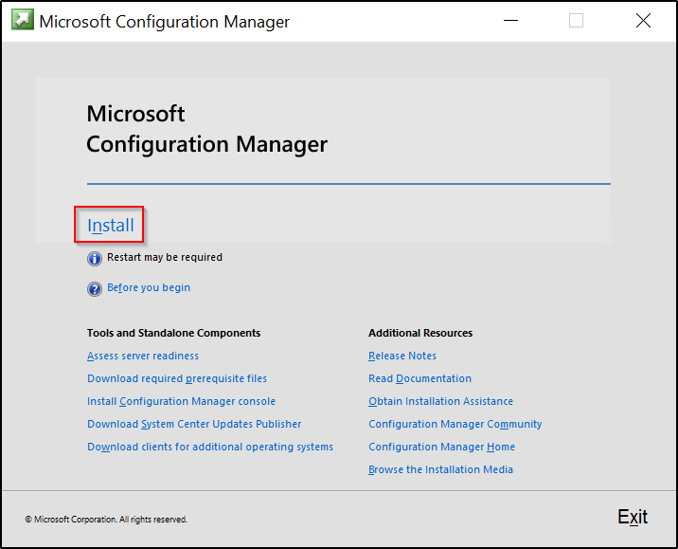Screen dimensions: 678x549
Task: Click the Exit button
Action: click(633, 517)
